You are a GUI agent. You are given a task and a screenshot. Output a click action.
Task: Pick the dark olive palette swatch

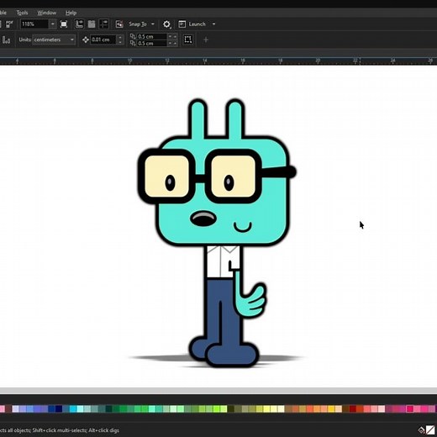coord(231,408)
